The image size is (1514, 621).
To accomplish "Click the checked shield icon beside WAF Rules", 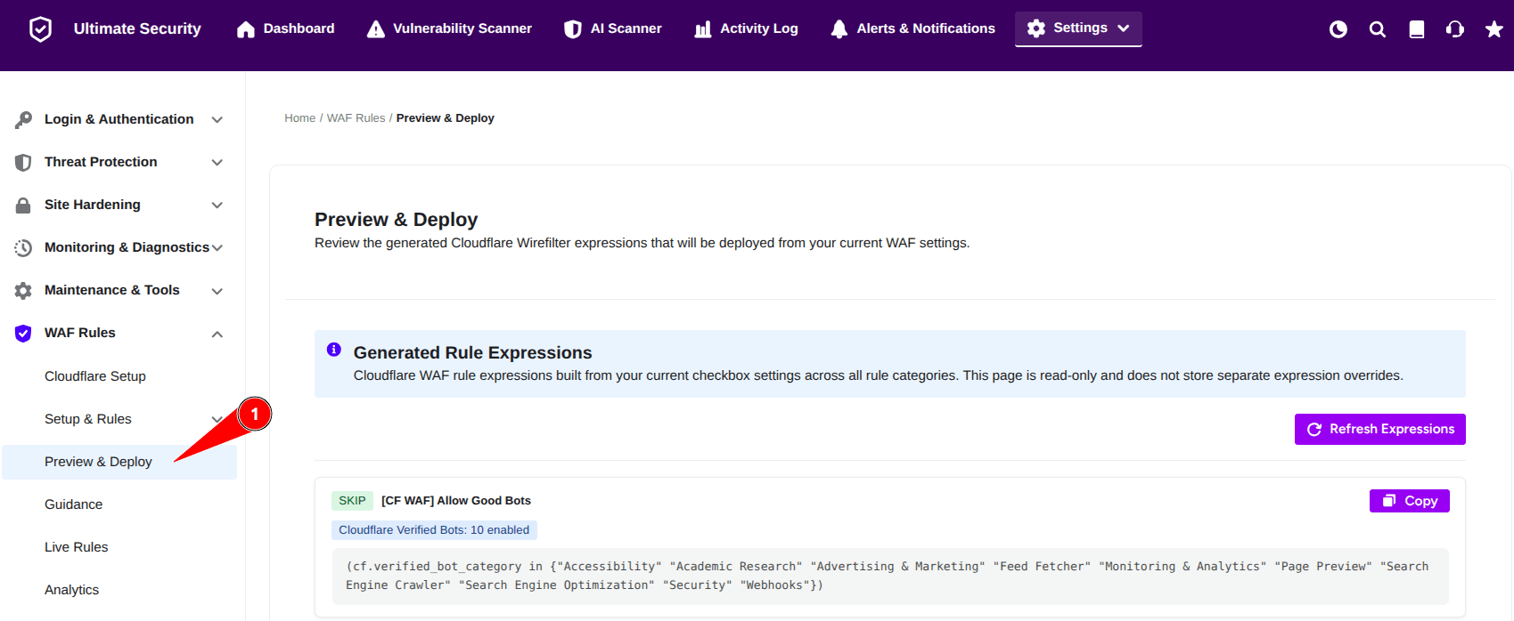I will [23, 334].
